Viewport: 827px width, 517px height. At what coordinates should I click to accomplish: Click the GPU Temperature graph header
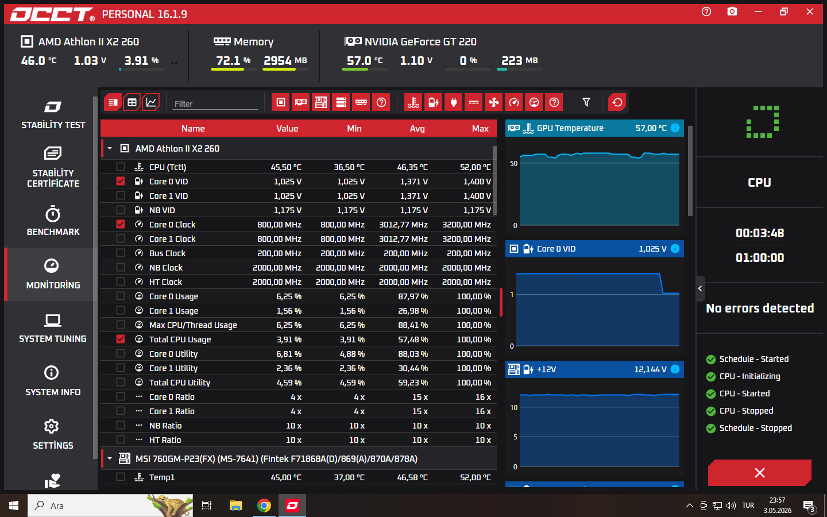click(x=594, y=128)
